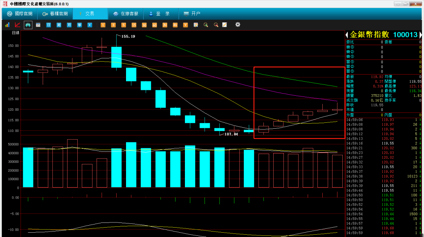This screenshot has height=237, width=424.
Task: Click the 14:59:54 row with volume 1500
Action: [384, 214]
